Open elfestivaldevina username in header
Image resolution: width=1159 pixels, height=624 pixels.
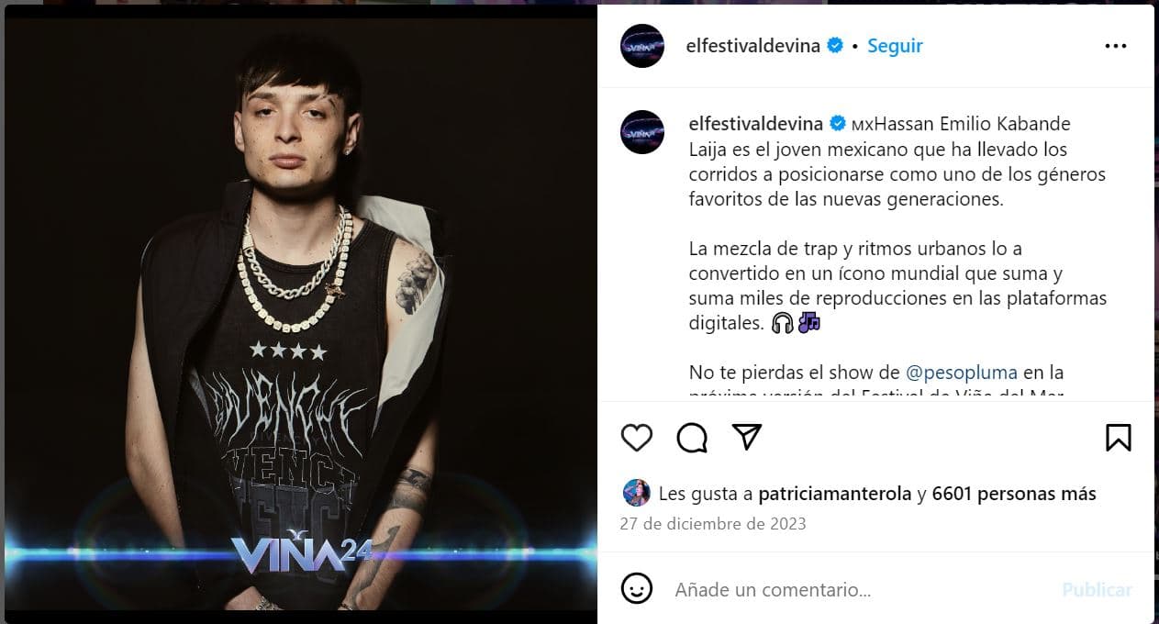(753, 46)
